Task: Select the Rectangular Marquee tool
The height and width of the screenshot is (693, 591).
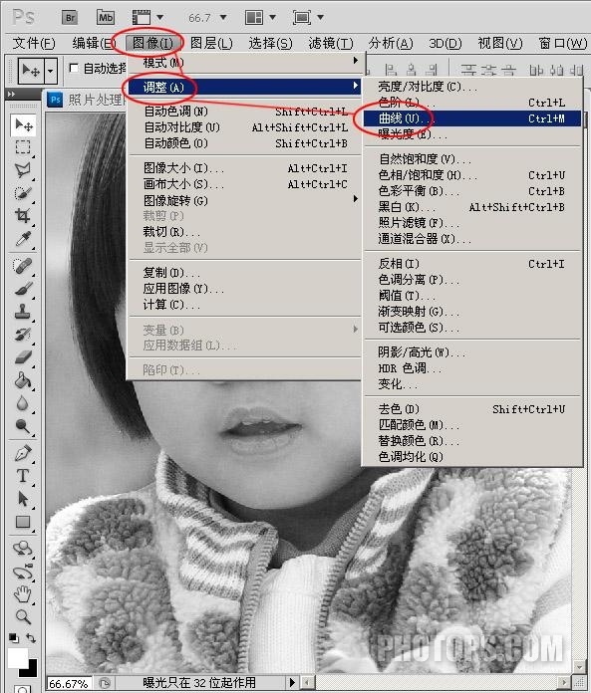Action: 23,147
